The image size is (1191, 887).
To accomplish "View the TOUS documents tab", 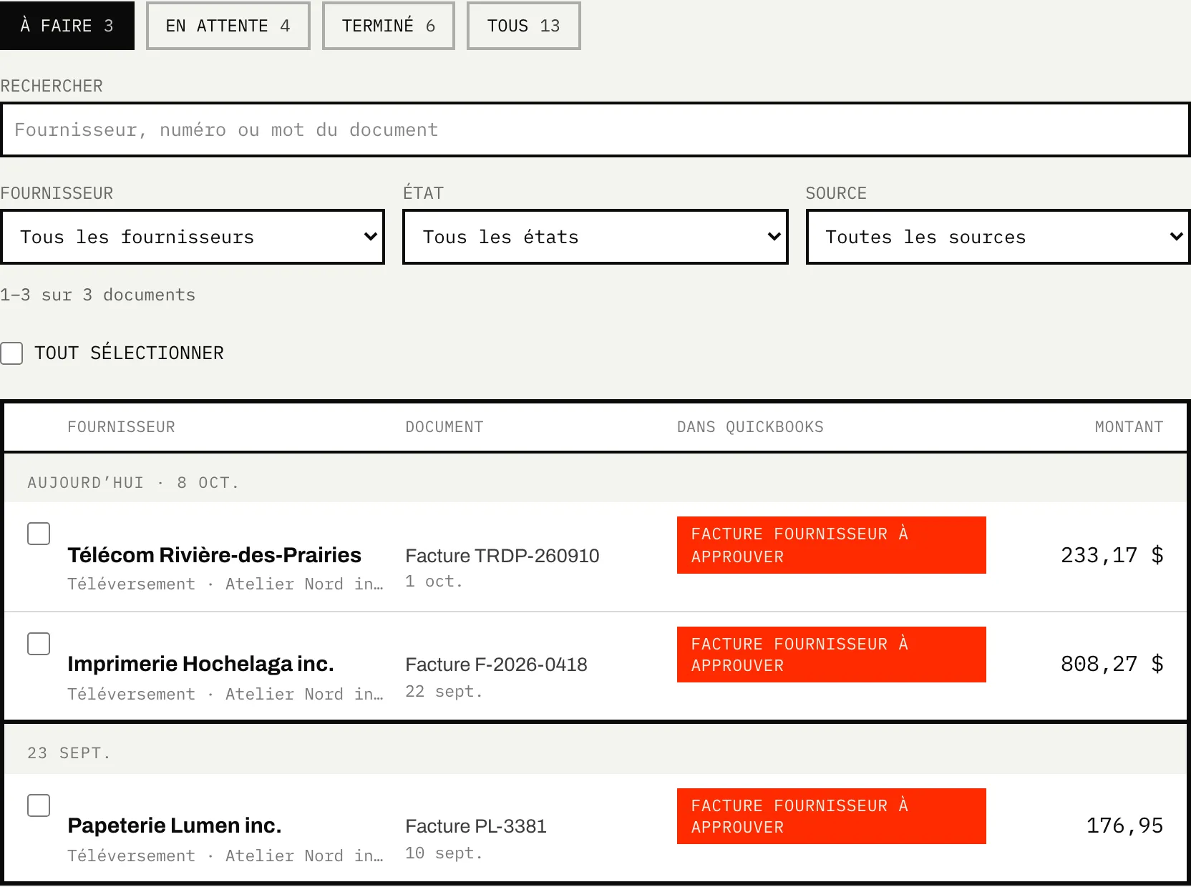I will (523, 26).
